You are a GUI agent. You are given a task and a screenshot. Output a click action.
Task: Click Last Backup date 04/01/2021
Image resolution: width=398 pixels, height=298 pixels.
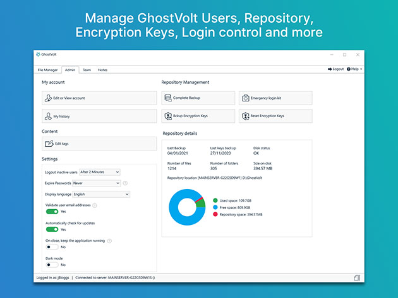[x=178, y=153]
